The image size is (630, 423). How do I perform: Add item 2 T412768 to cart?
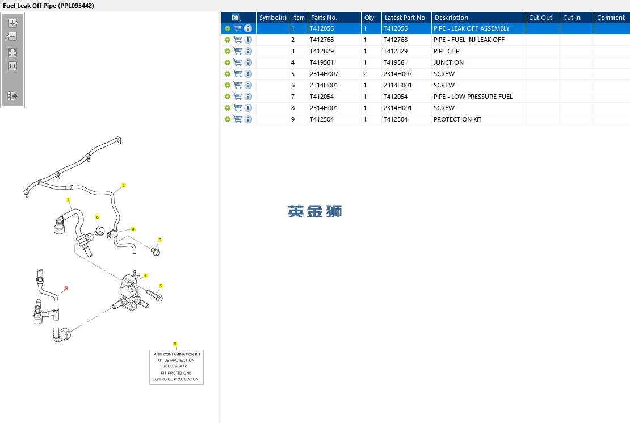point(238,40)
